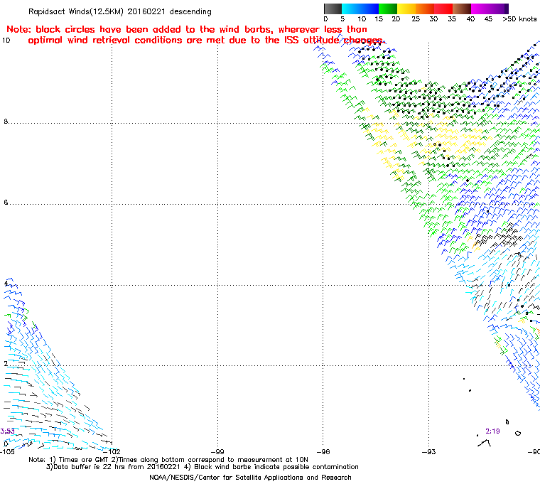Click the 'Data buffer is 22 hrs' footnote line

202,467
